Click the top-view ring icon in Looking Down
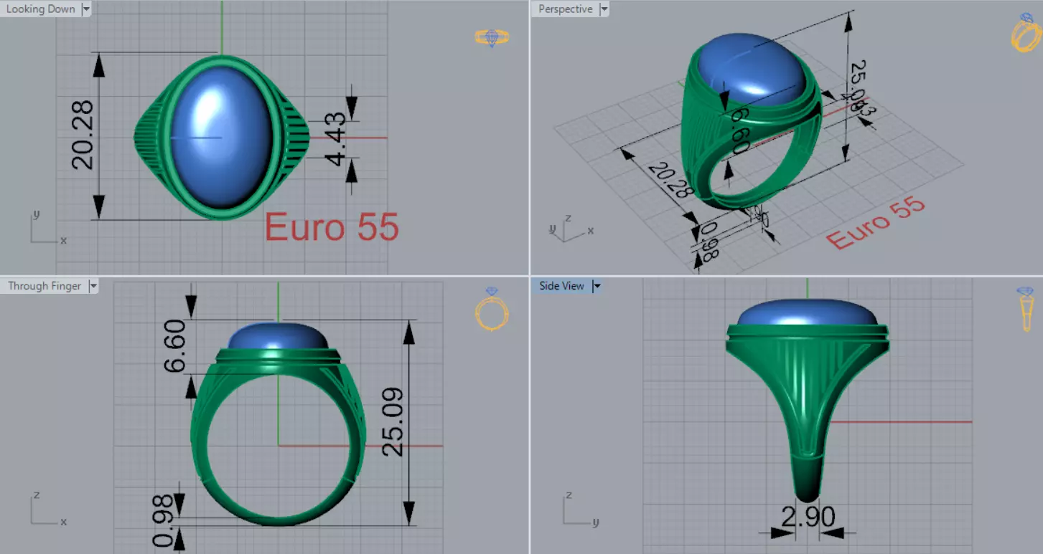The height and width of the screenshot is (554, 1043). pyautogui.click(x=492, y=37)
